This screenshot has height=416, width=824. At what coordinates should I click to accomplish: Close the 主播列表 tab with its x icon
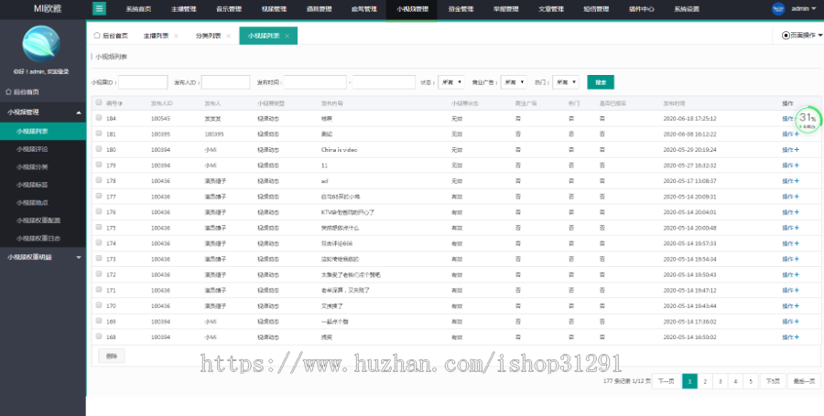click(176, 36)
